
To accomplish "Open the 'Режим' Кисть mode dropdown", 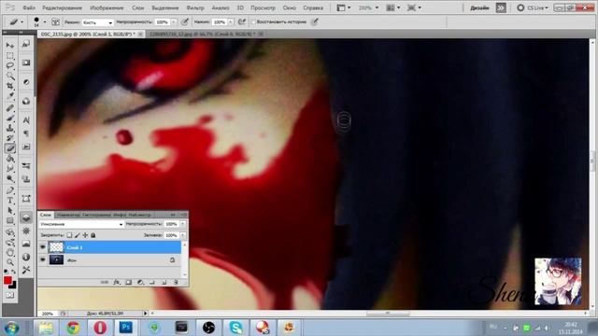I will pos(97,22).
